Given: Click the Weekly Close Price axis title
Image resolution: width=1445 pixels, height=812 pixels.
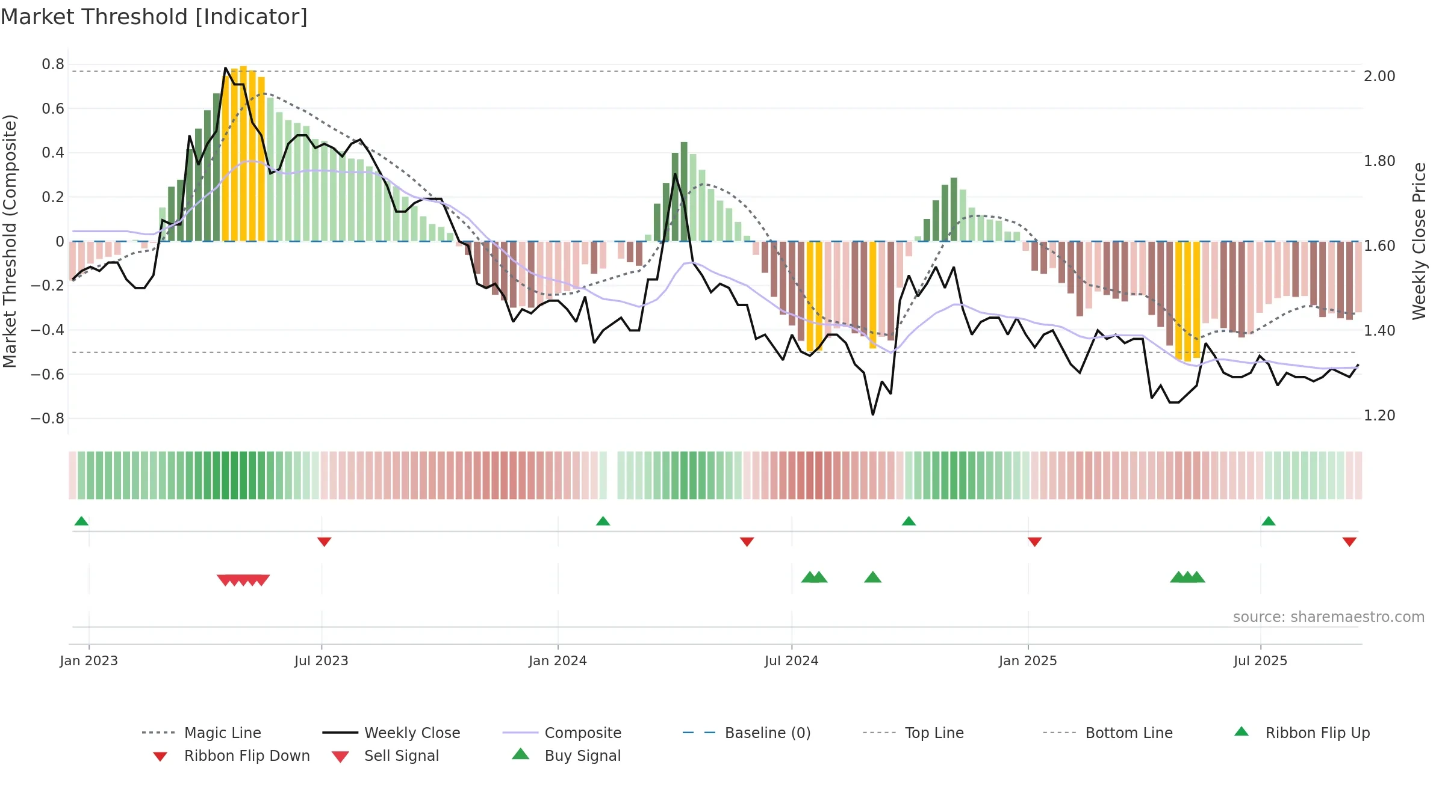Looking at the screenshot, I should [x=1419, y=241].
